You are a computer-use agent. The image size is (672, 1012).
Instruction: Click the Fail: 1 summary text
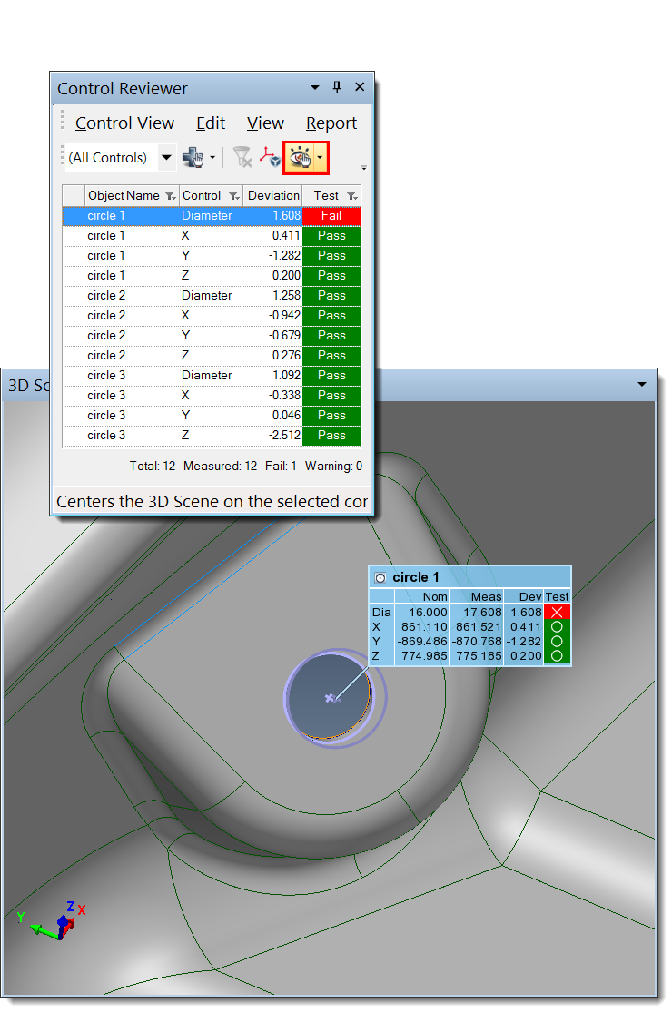281,466
